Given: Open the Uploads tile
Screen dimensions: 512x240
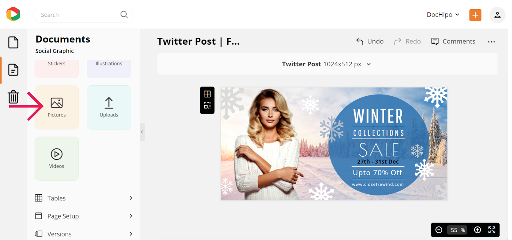Looking at the screenshot, I should (x=109, y=107).
